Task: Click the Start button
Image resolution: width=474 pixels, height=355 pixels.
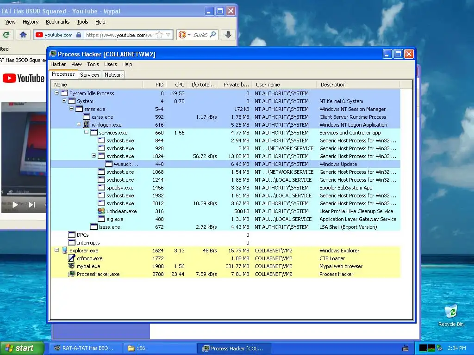Action: 22,348
